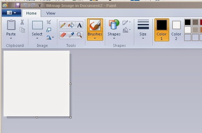Select the Pencil tool
The width and height of the screenshot is (202, 133).
click(x=63, y=25)
